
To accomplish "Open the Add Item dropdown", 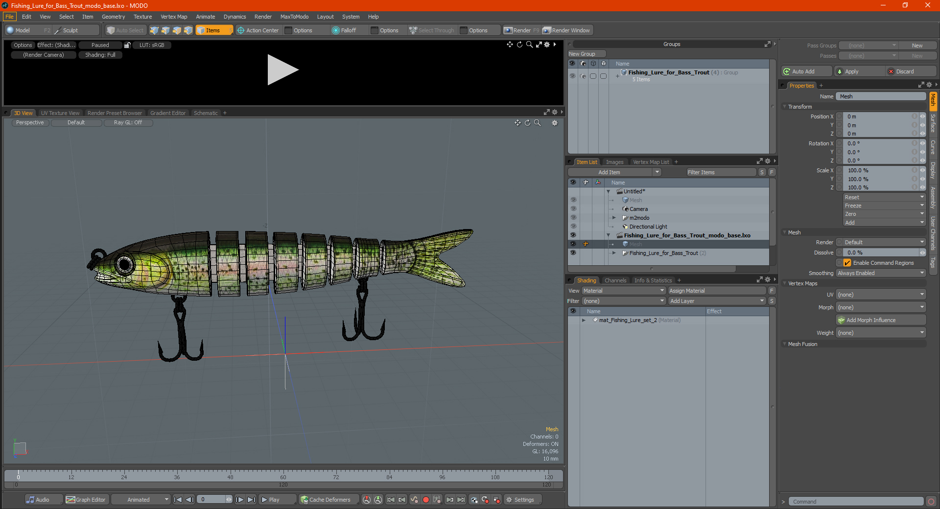I will [615, 172].
